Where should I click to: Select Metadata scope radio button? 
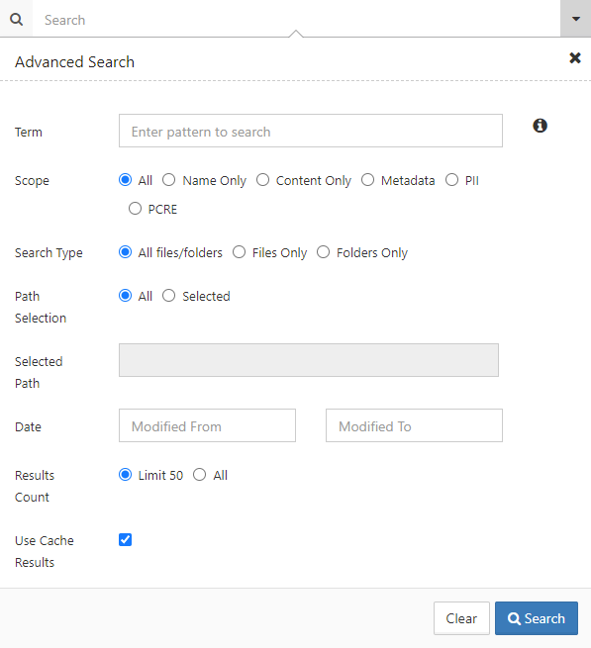pyautogui.click(x=367, y=180)
